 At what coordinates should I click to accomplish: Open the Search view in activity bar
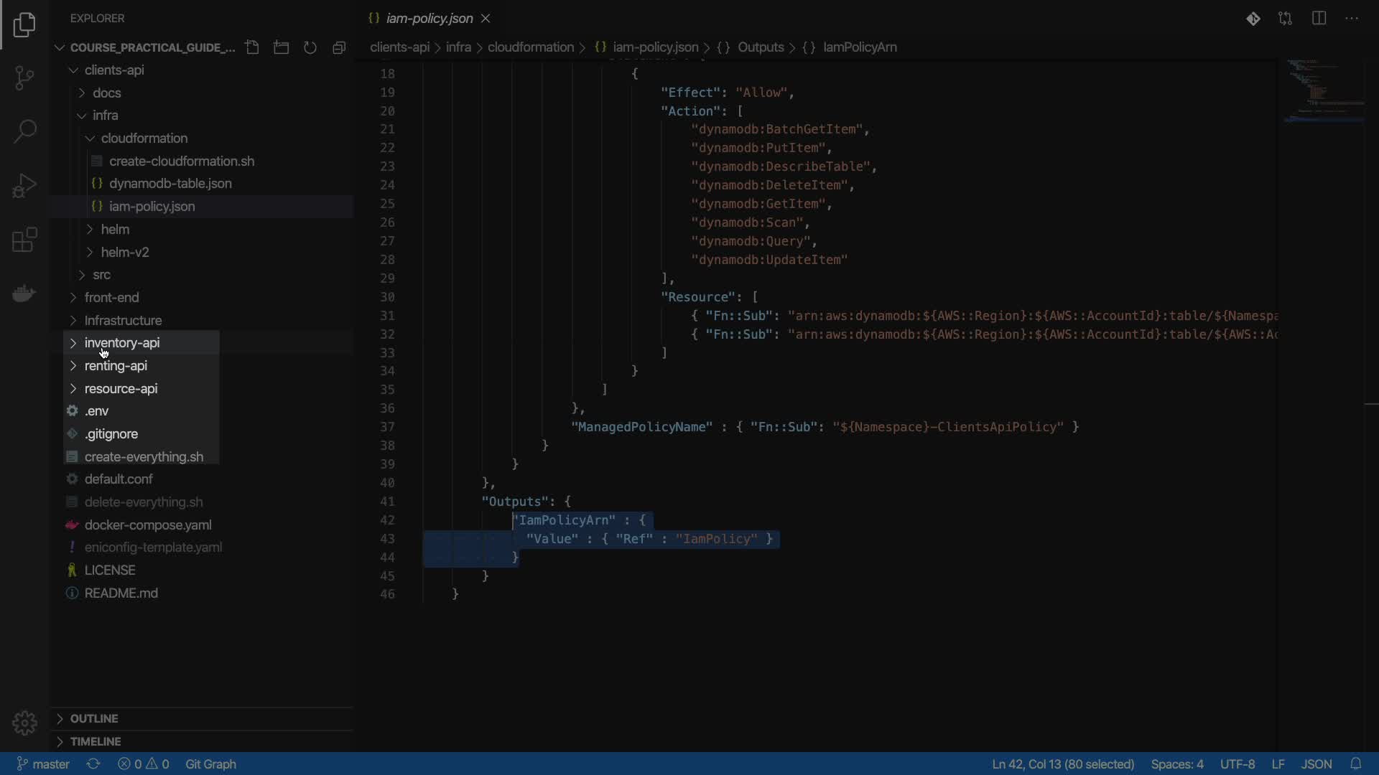click(24, 131)
